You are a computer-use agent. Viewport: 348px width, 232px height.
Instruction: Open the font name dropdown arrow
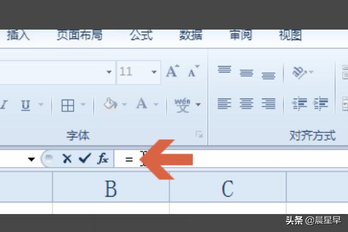coord(109,72)
